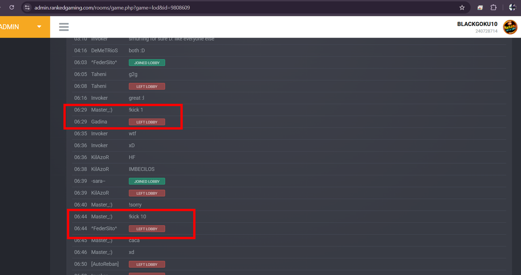Select the 06:03 timestamp
The image size is (521, 275).
click(x=80, y=63)
